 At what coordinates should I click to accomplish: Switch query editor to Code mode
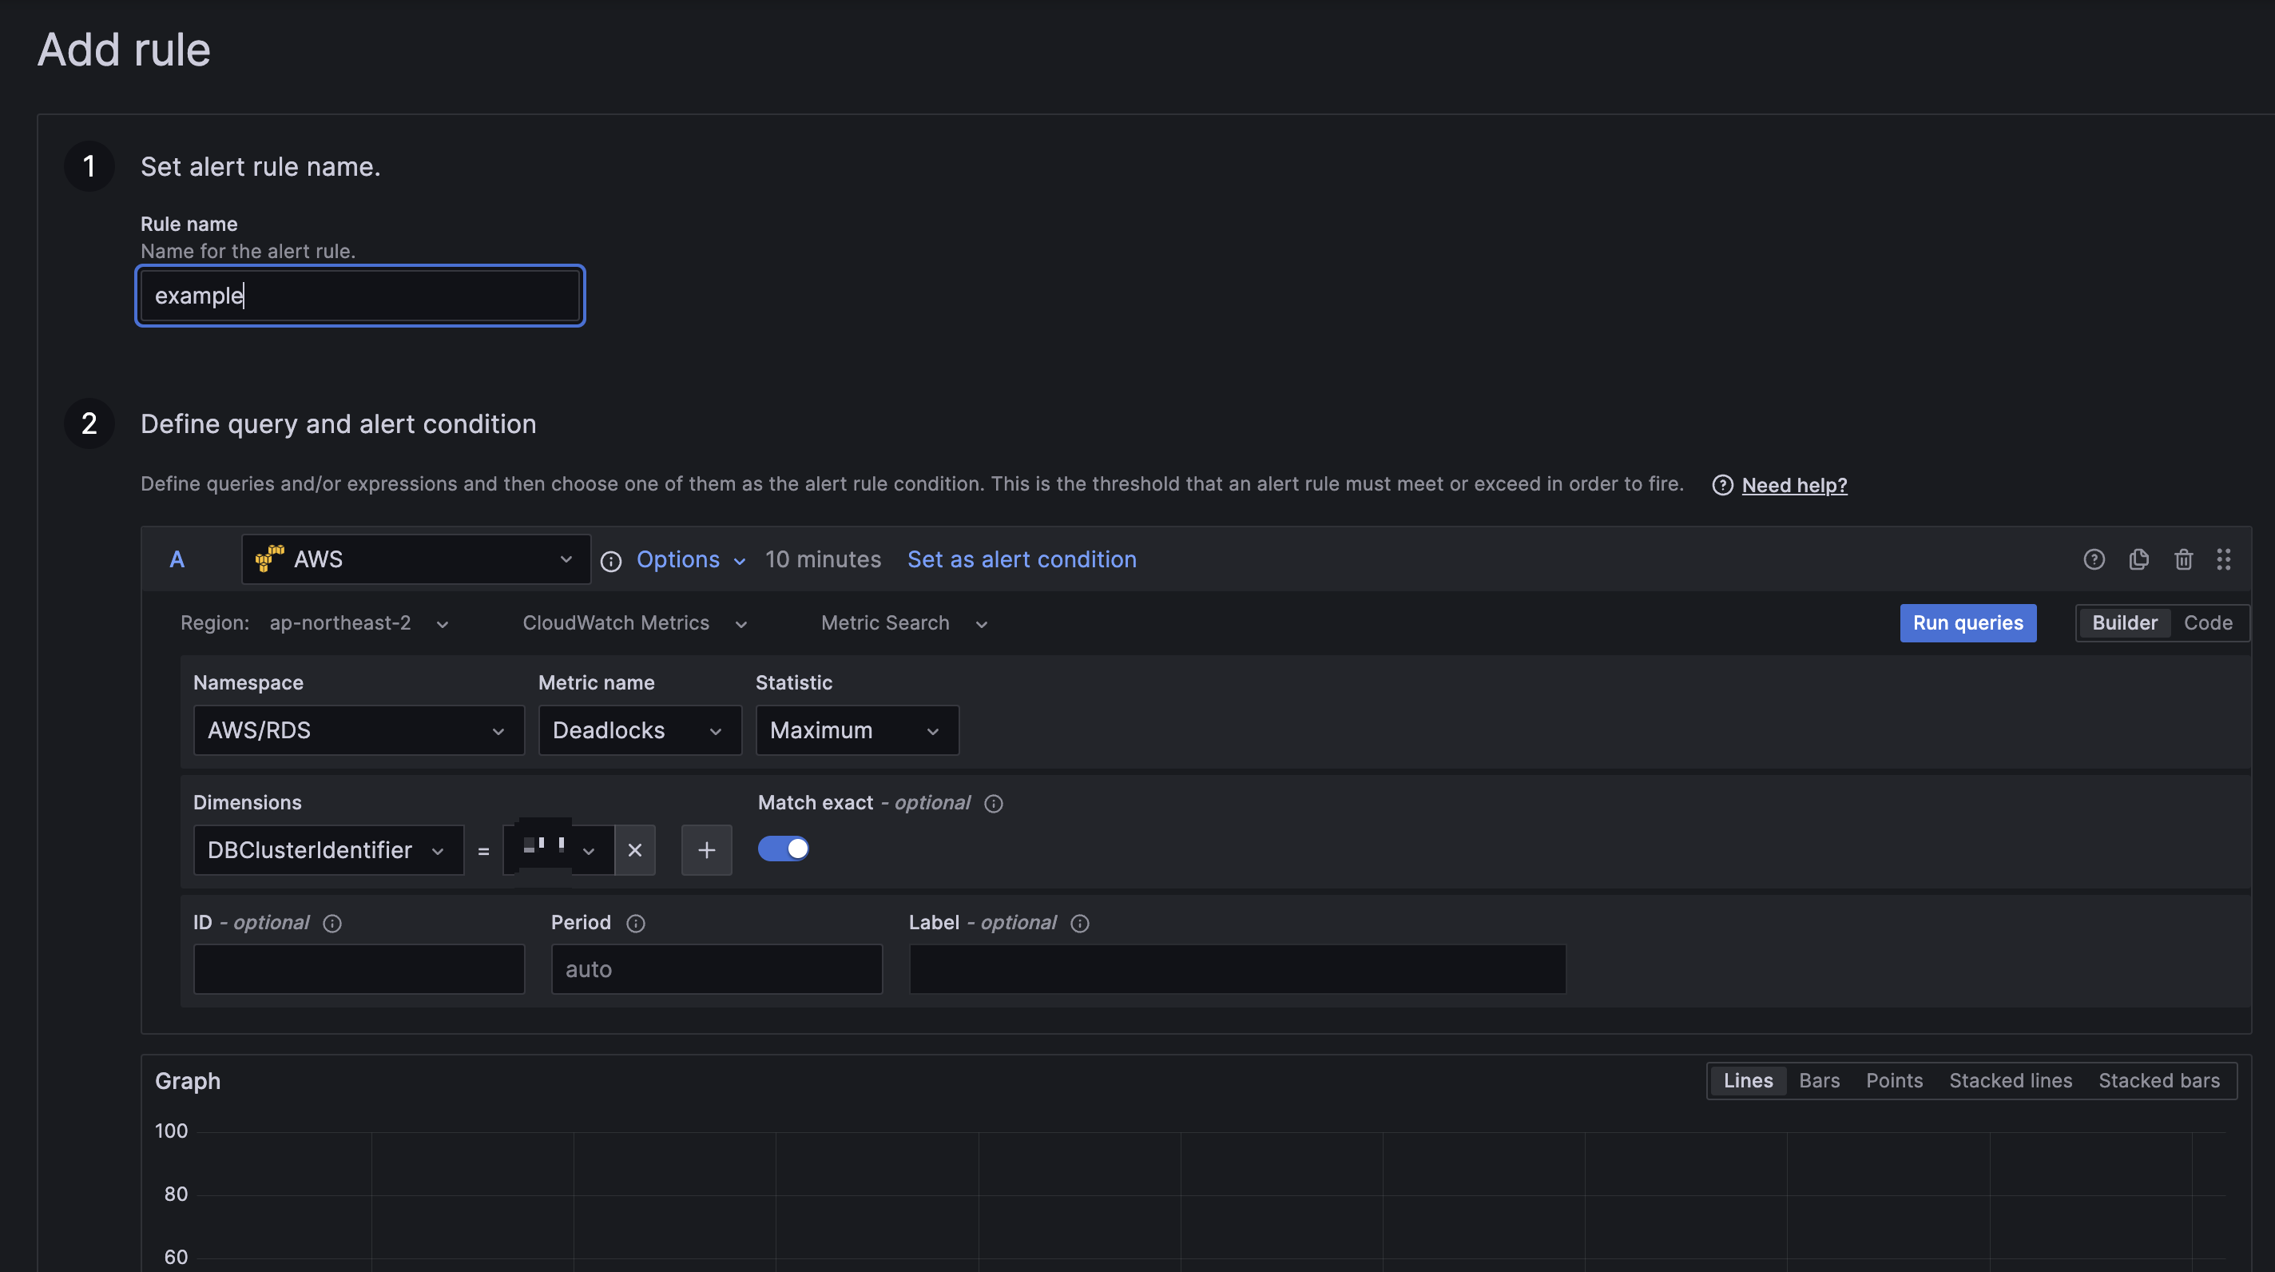tap(2208, 622)
